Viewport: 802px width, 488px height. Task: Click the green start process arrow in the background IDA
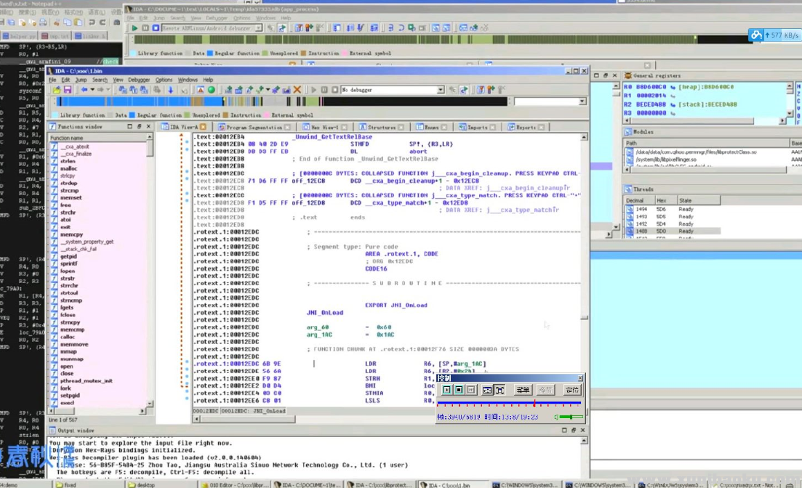[x=135, y=28]
